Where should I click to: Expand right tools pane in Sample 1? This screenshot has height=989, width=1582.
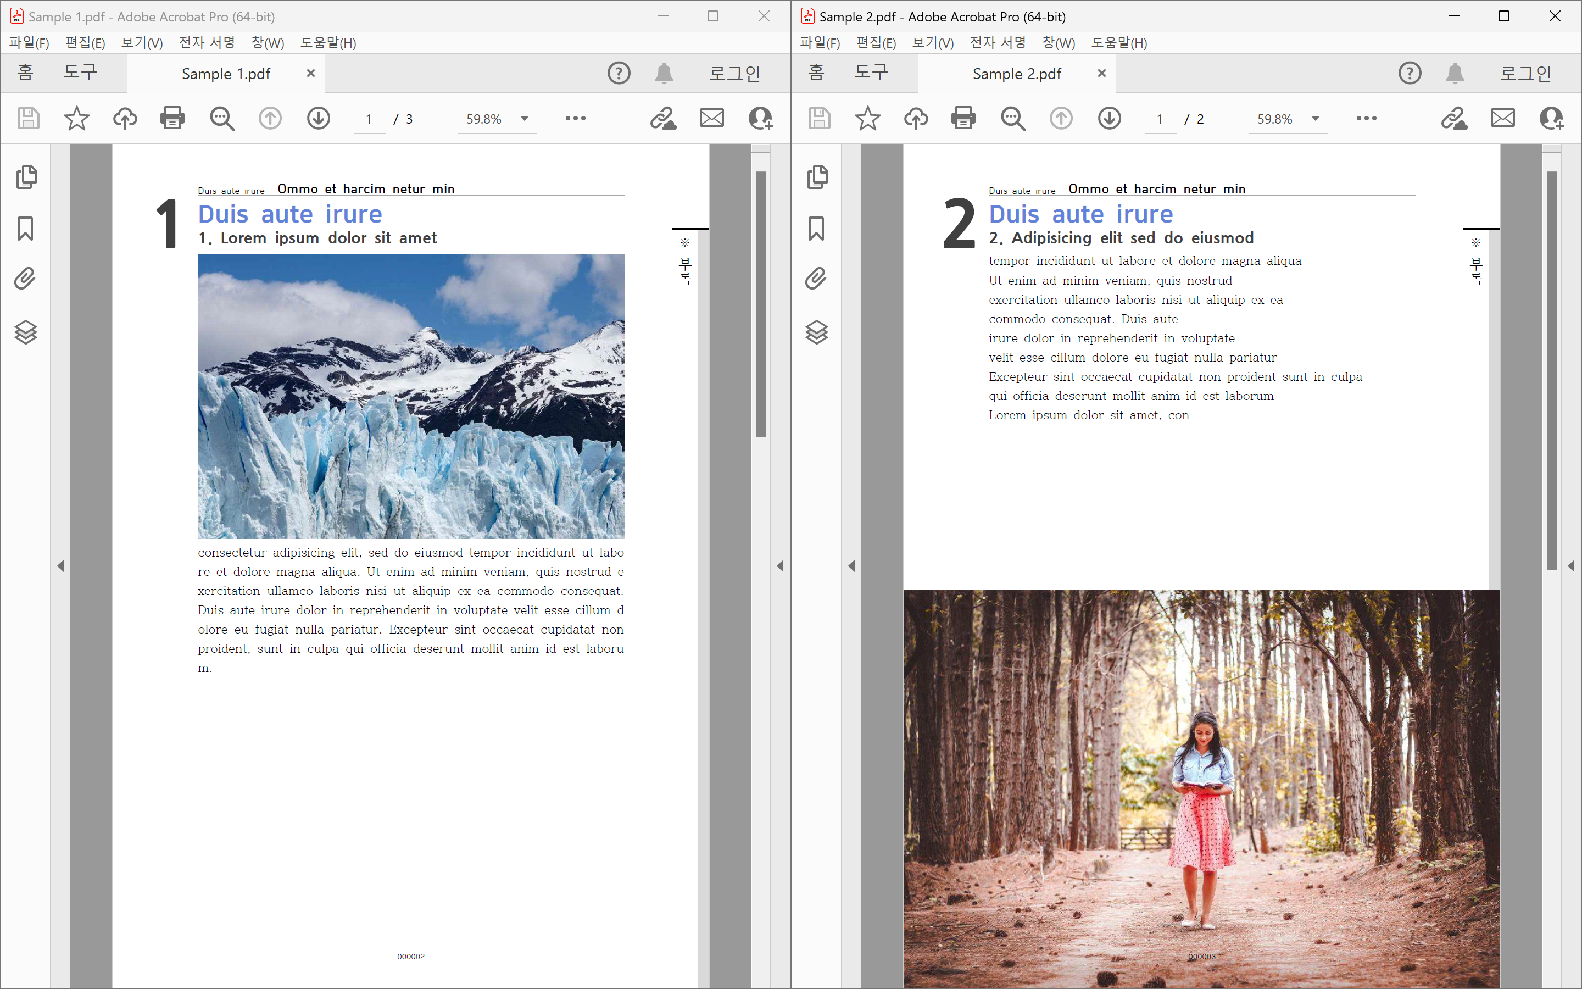coord(780,566)
